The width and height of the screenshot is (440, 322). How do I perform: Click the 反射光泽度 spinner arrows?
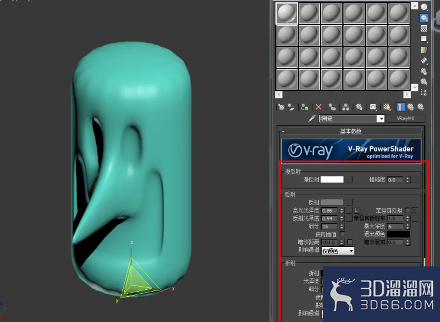[342, 218]
